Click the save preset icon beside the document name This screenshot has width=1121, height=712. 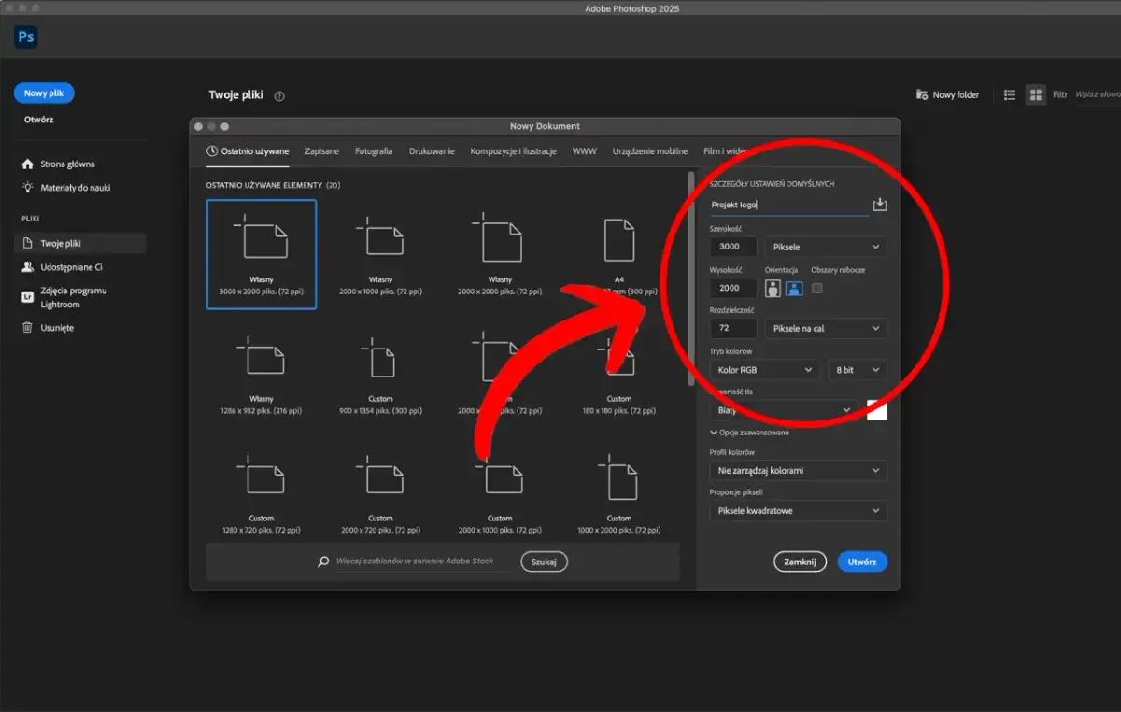[879, 205]
